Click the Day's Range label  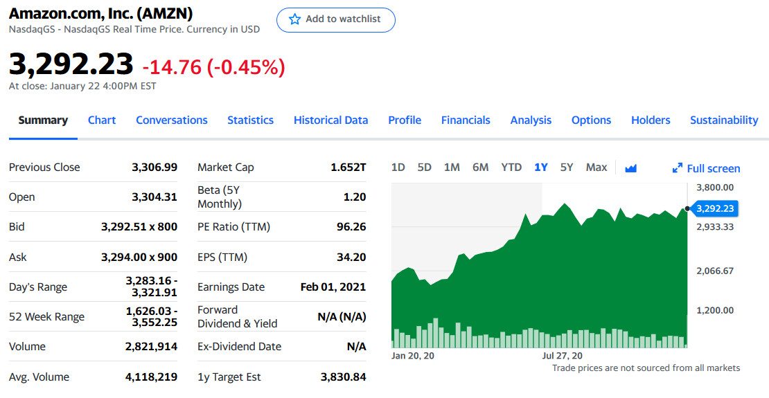[x=38, y=287]
